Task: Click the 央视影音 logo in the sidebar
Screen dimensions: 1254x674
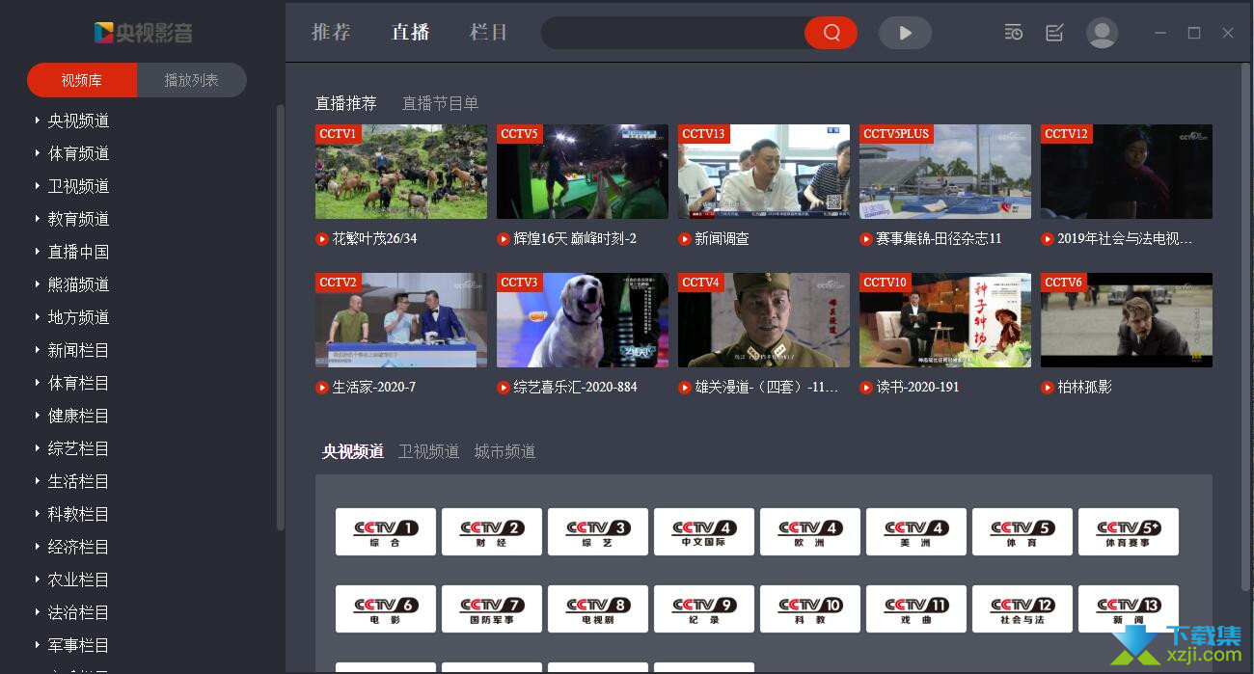Action: coord(143,33)
